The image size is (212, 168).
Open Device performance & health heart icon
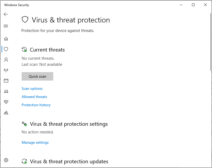tap(6, 102)
